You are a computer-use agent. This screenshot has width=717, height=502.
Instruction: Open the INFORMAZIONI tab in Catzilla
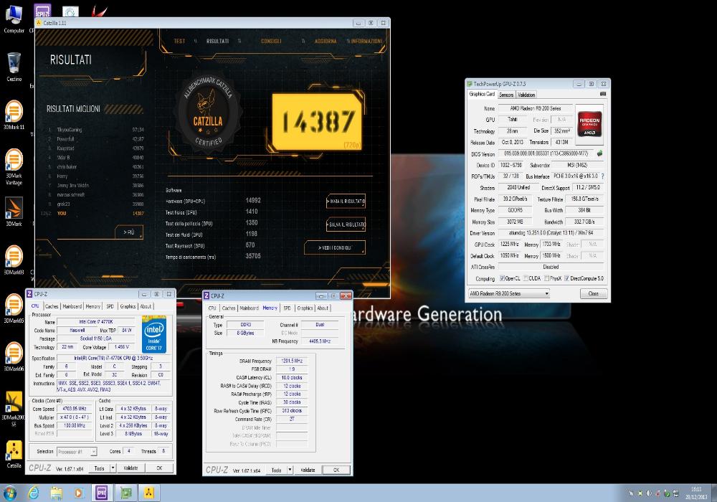coord(366,41)
